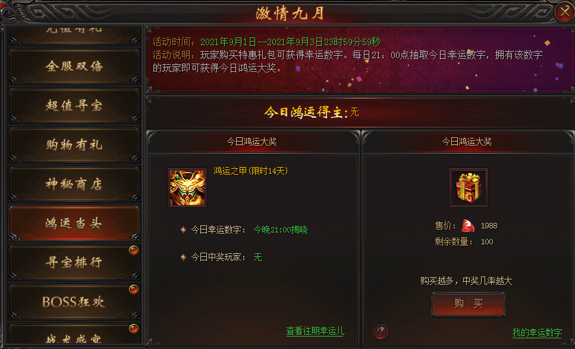Screen dimensions: 575x349
Task: Go to the 神秘商店 tab
Action: 74,184
